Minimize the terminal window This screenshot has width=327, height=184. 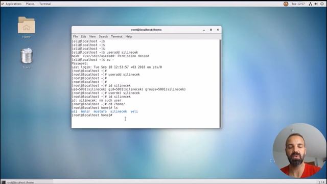(x=204, y=30)
